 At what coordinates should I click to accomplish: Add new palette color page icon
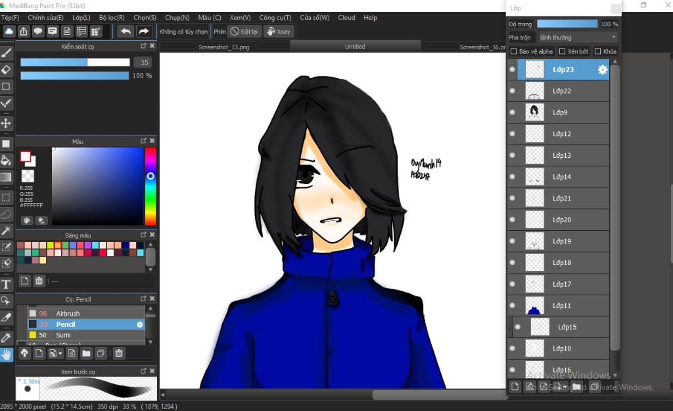25,281
